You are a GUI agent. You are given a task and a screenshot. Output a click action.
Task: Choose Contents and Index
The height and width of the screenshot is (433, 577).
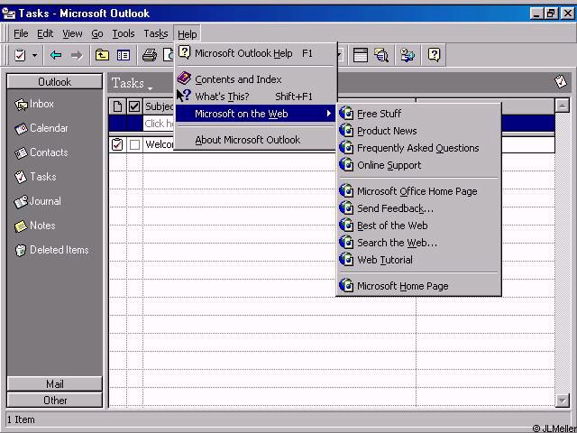tap(255, 79)
